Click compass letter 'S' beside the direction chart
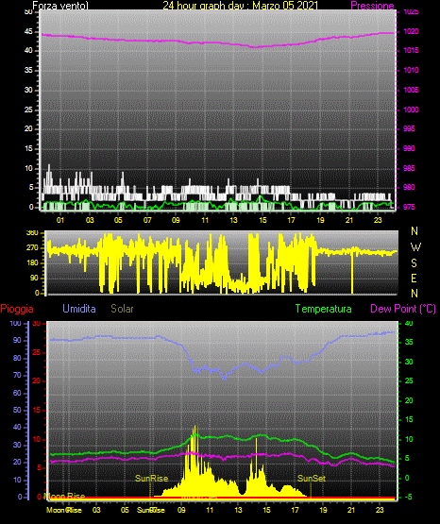The width and height of the screenshot is (440, 524). click(x=415, y=263)
